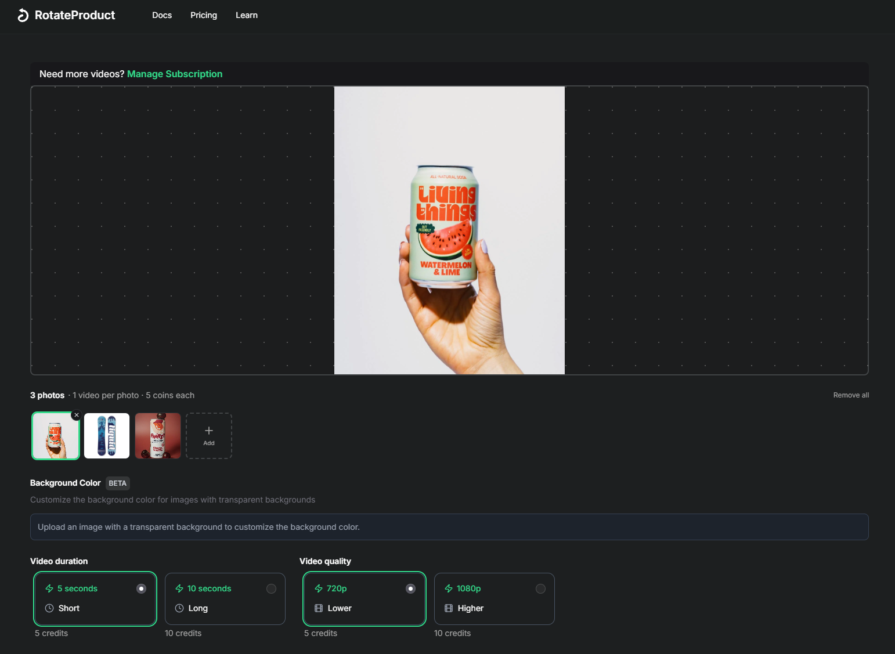Screen dimensions: 895x654
Task: Click the clock icon next to Short
Action: [x=49, y=608]
